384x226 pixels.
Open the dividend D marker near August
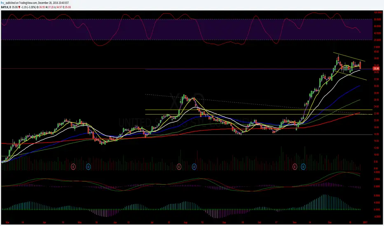click(194, 167)
